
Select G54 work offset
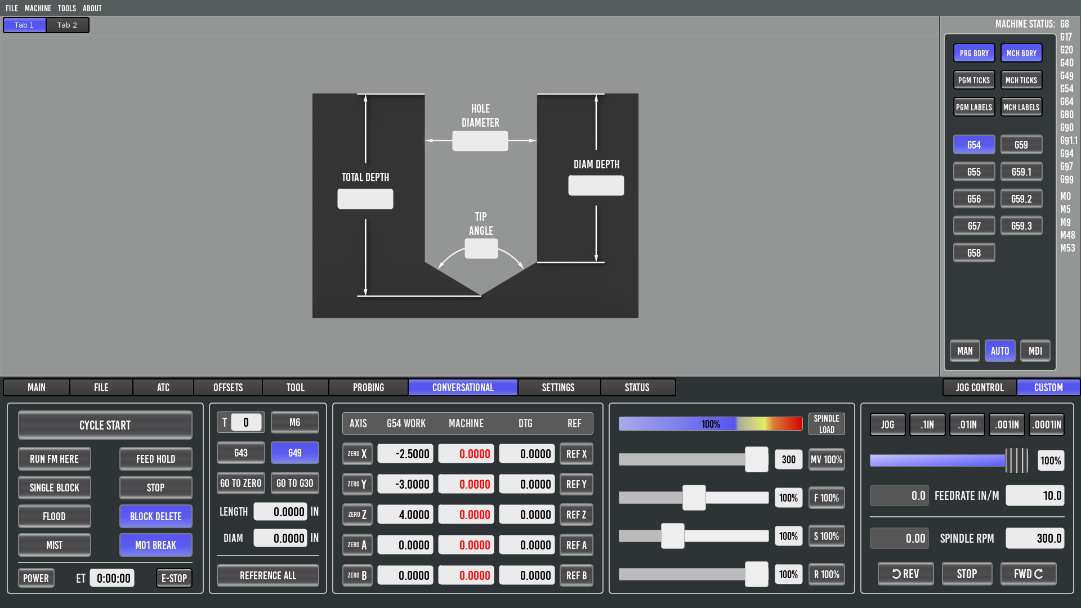point(974,145)
